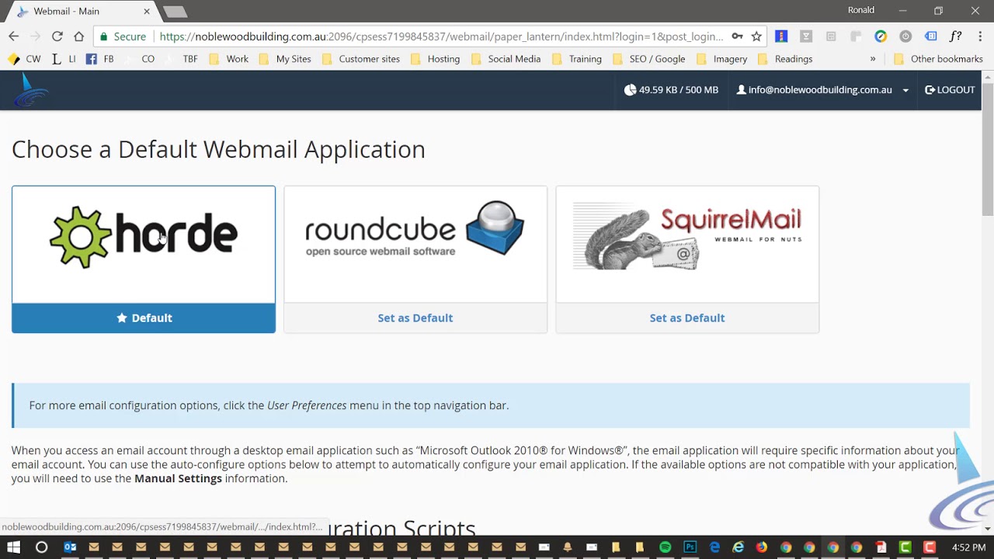Screen dimensions: 994x559
Task: Expand the info@noblewoodbuilding.com.au user menu
Action: pyautogui.click(x=822, y=90)
